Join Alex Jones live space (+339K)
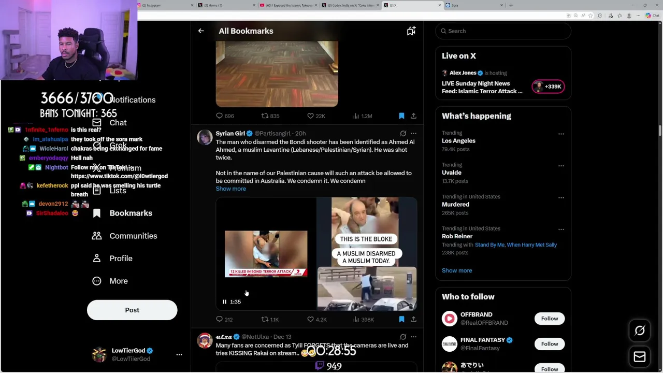The image size is (663, 373). coord(548,87)
